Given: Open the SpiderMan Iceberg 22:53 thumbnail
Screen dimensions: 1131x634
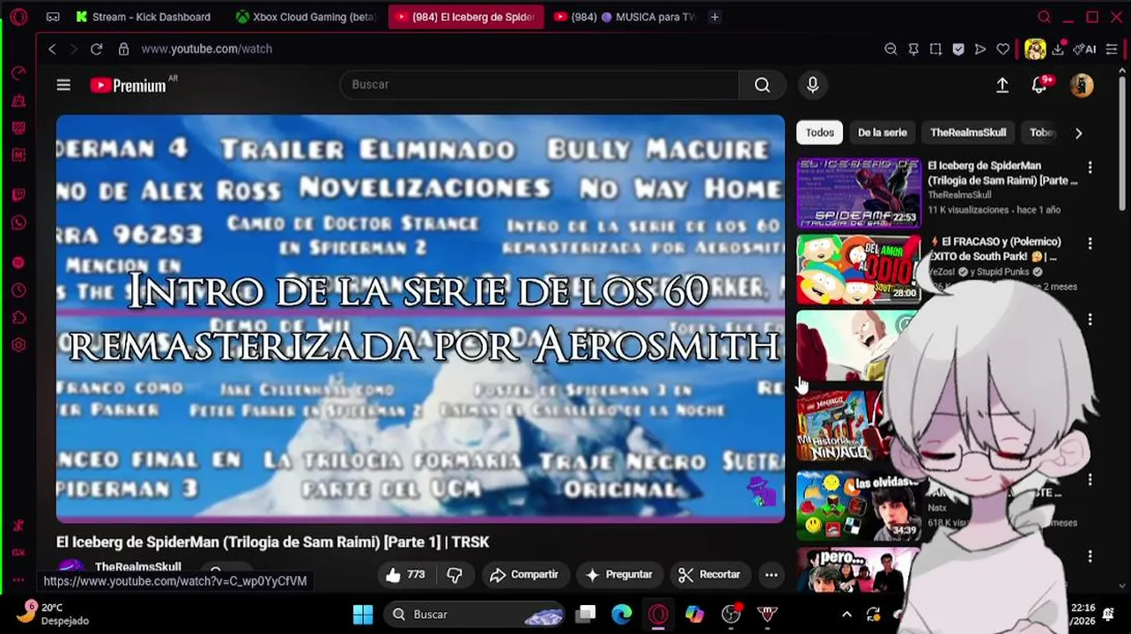Looking at the screenshot, I should click(859, 193).
